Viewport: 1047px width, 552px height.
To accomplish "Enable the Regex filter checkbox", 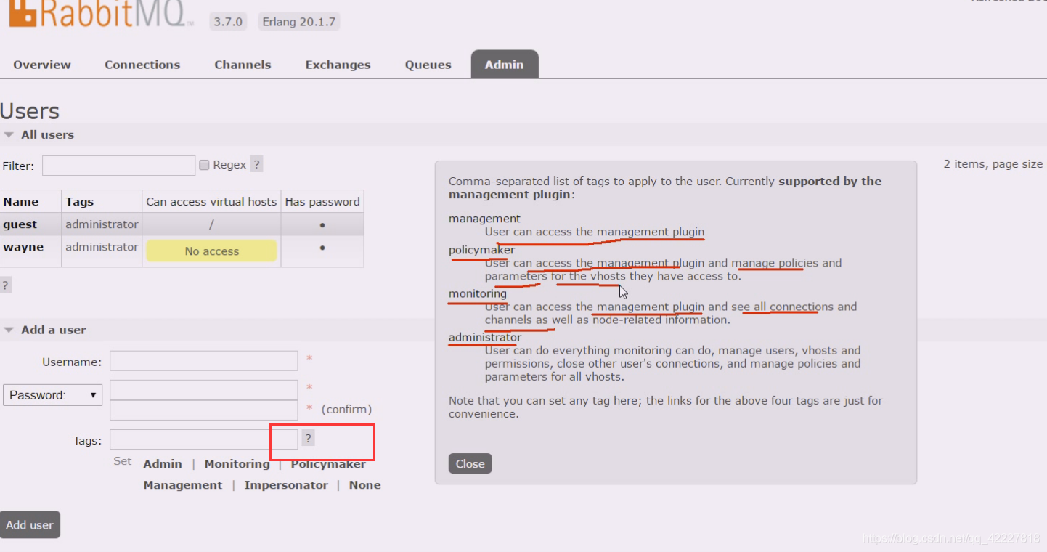I will (204, 165).
